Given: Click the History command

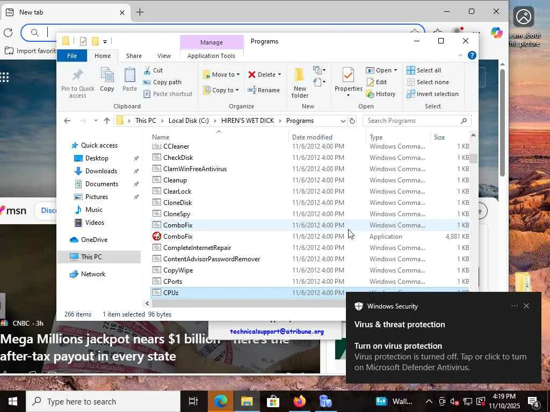Looking at the screenshot, I should [x=381, y=94].
